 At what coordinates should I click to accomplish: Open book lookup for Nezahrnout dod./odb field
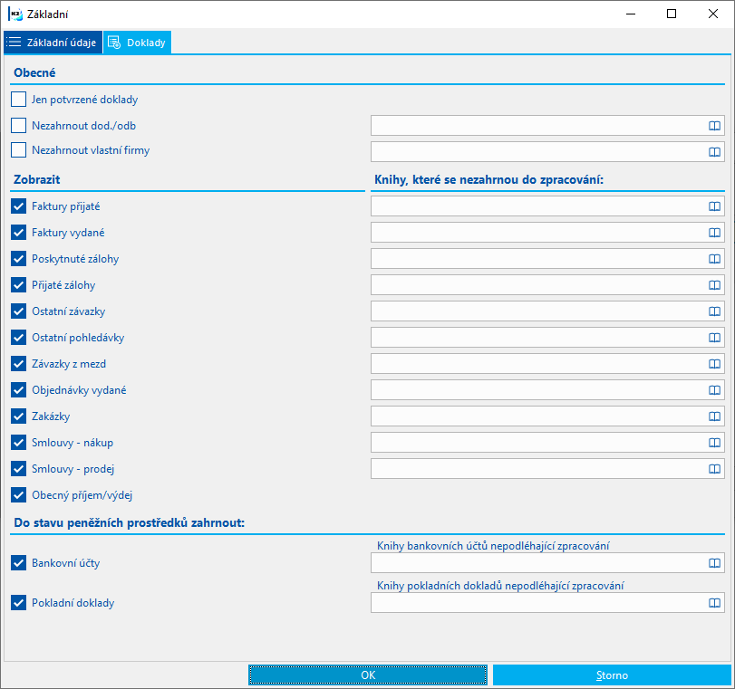click(714, 126)
